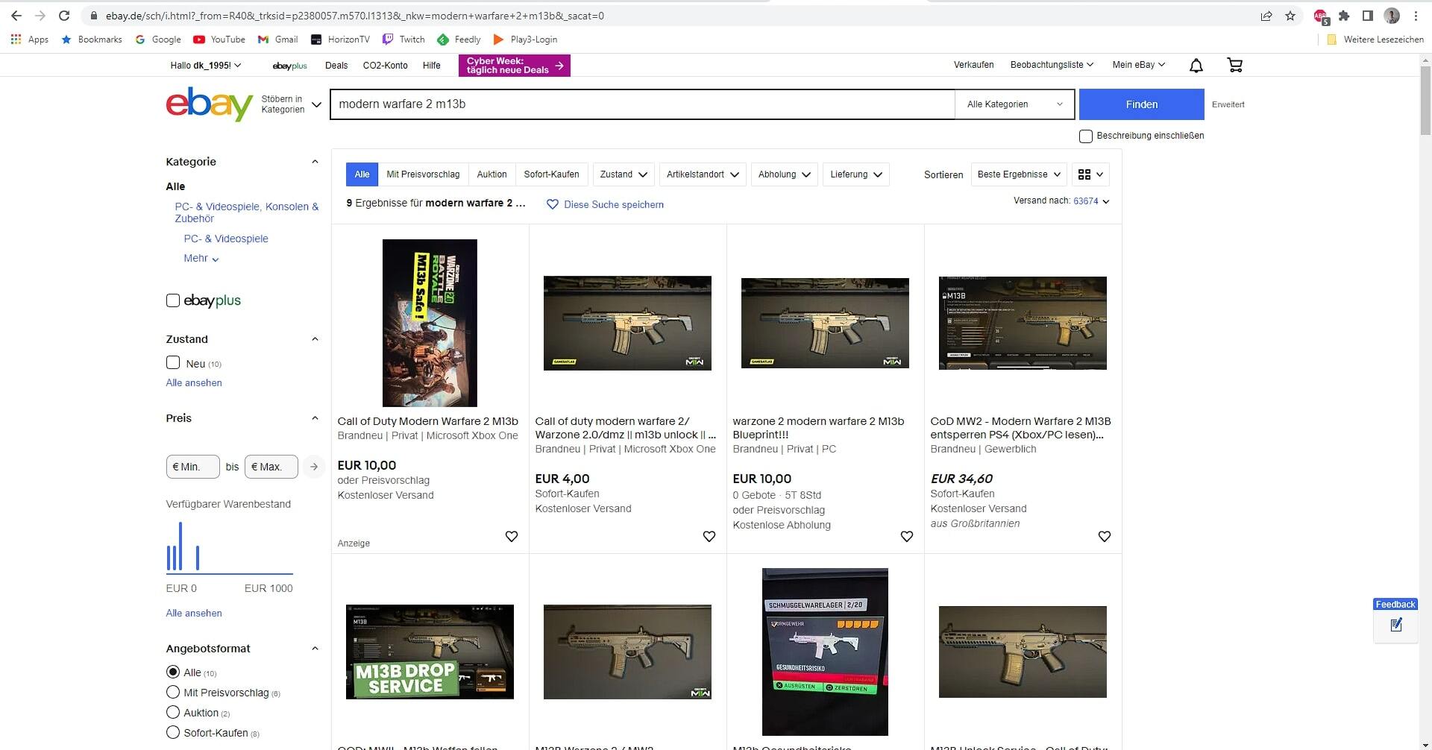The image size is (1432, 750).
Task: Open the Gmail bookmark
Action: (277, 40)
